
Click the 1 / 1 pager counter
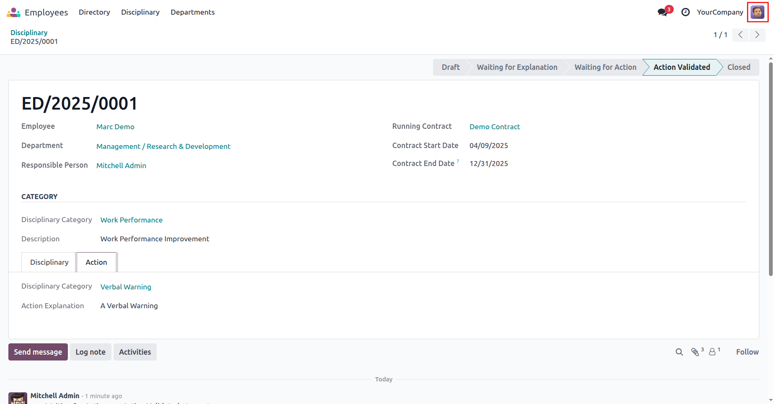pyautogui.click(x=720, y=35)
